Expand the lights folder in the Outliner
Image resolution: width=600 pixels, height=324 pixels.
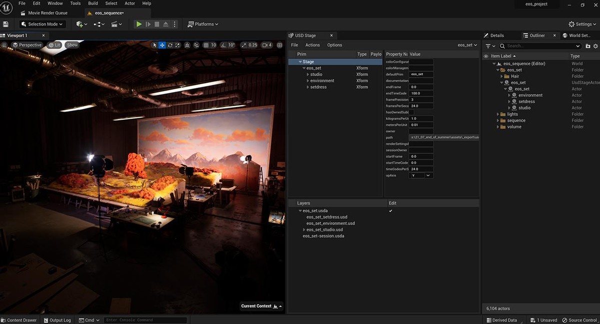(x=498, y=114)
